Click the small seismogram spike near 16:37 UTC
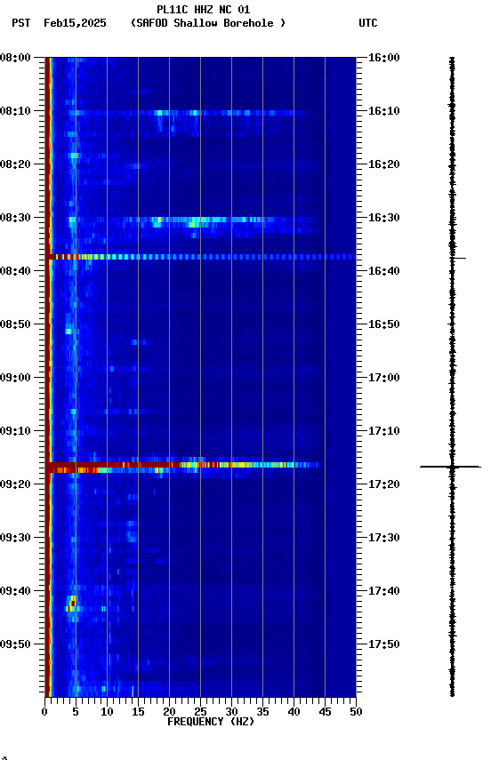 (x=458, y=258)
